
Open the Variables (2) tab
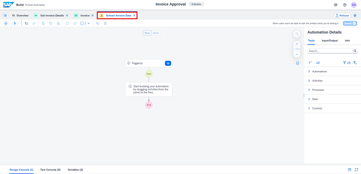[75, 170]
